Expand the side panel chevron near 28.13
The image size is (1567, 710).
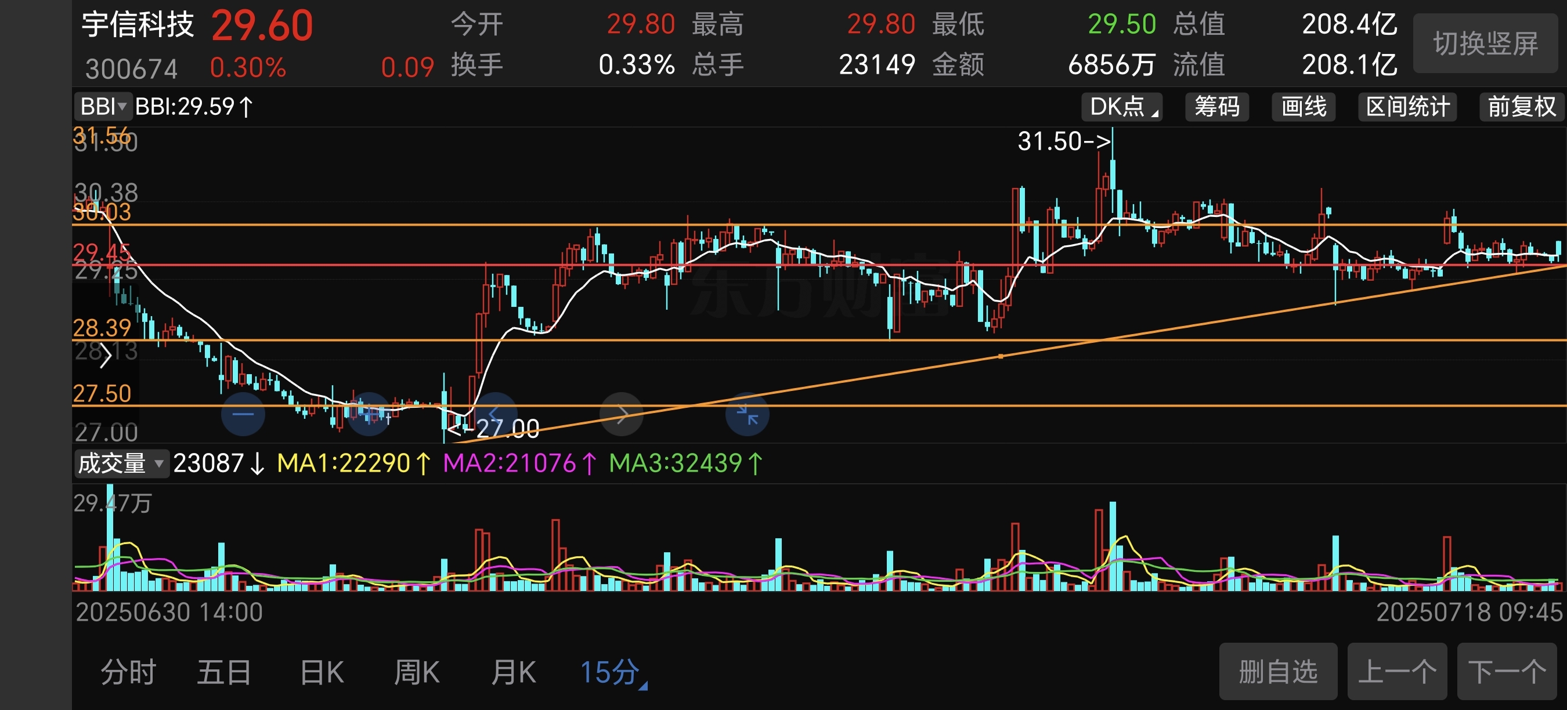[104, 355]
